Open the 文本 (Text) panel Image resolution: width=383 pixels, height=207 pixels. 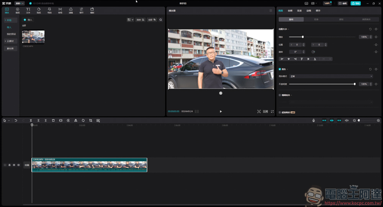(28, 10)
